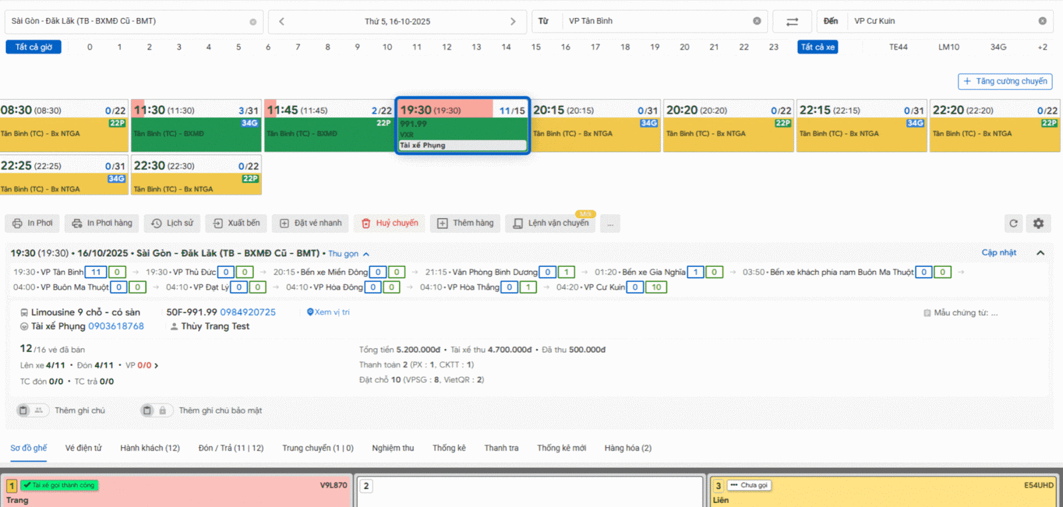The width and height of the screenshot is (1063, 507).
Task: Open the Hàng hóa (2) tab
Action: point(627,448)
